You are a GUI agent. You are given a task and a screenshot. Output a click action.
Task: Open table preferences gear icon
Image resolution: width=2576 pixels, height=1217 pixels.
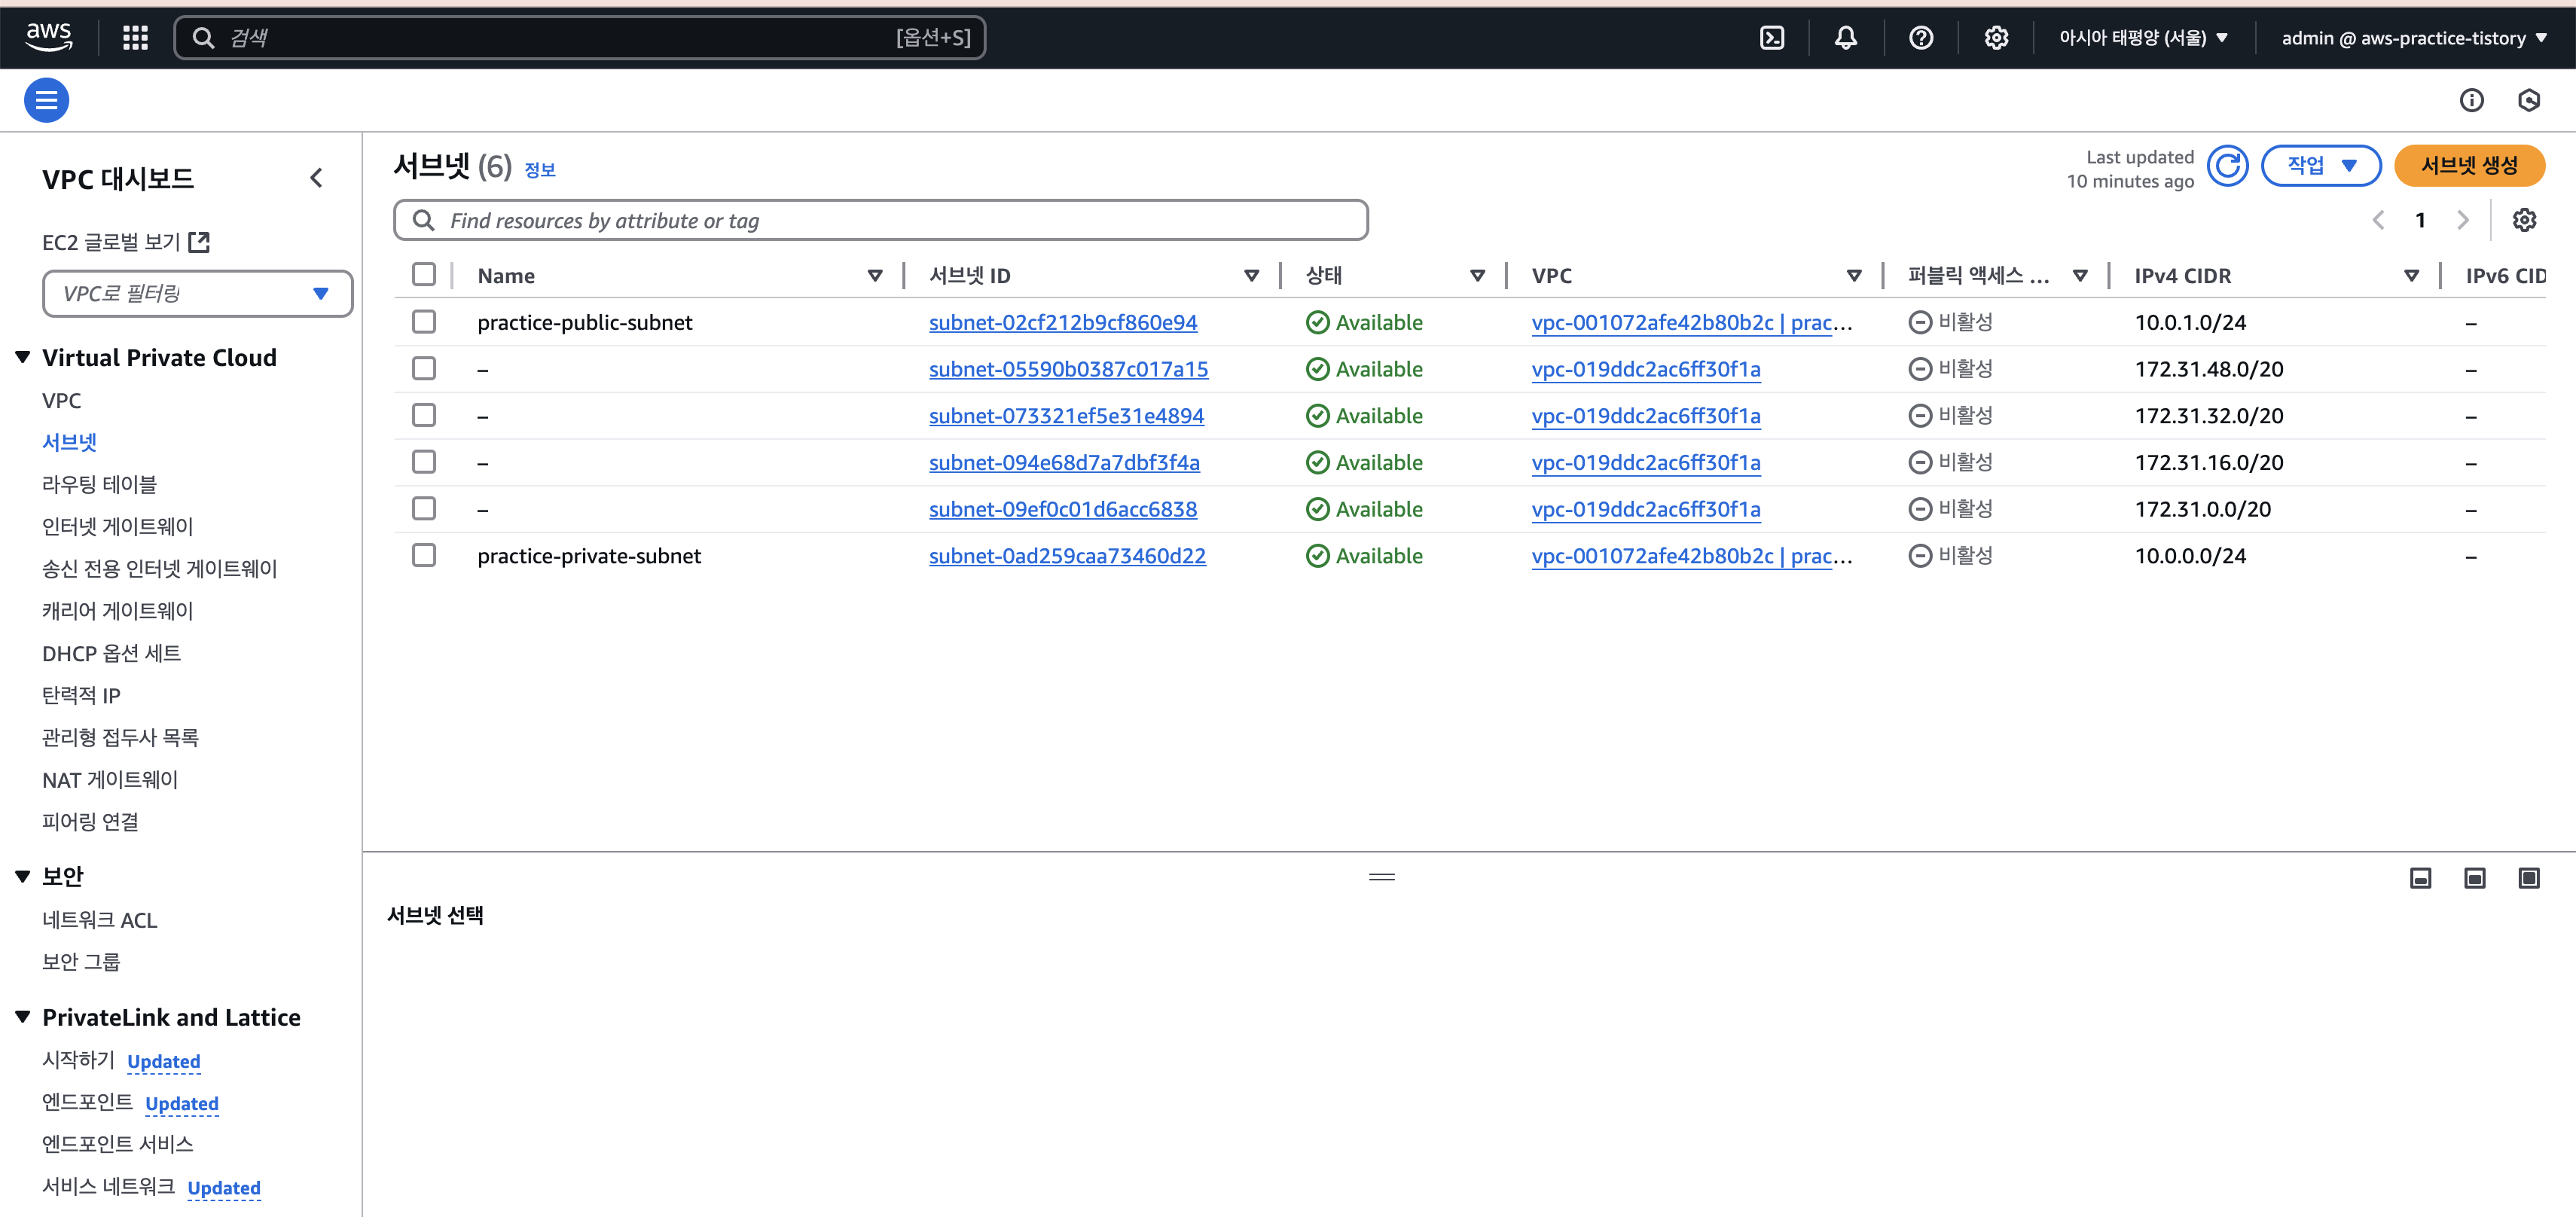click(x=2524, y=220)
